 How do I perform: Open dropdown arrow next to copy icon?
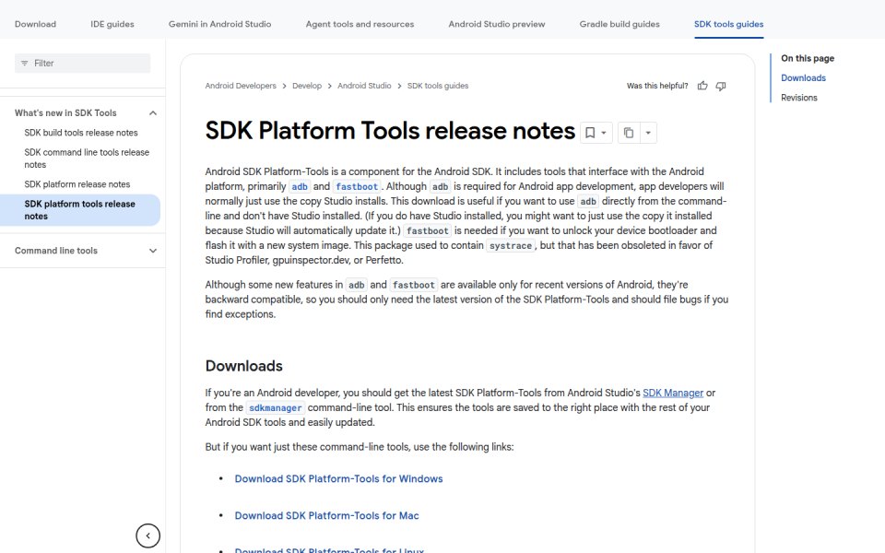click(x=648, y=133)
